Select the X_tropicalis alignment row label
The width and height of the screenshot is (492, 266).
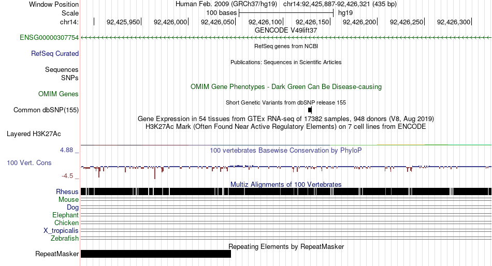(x=61, y=231)
